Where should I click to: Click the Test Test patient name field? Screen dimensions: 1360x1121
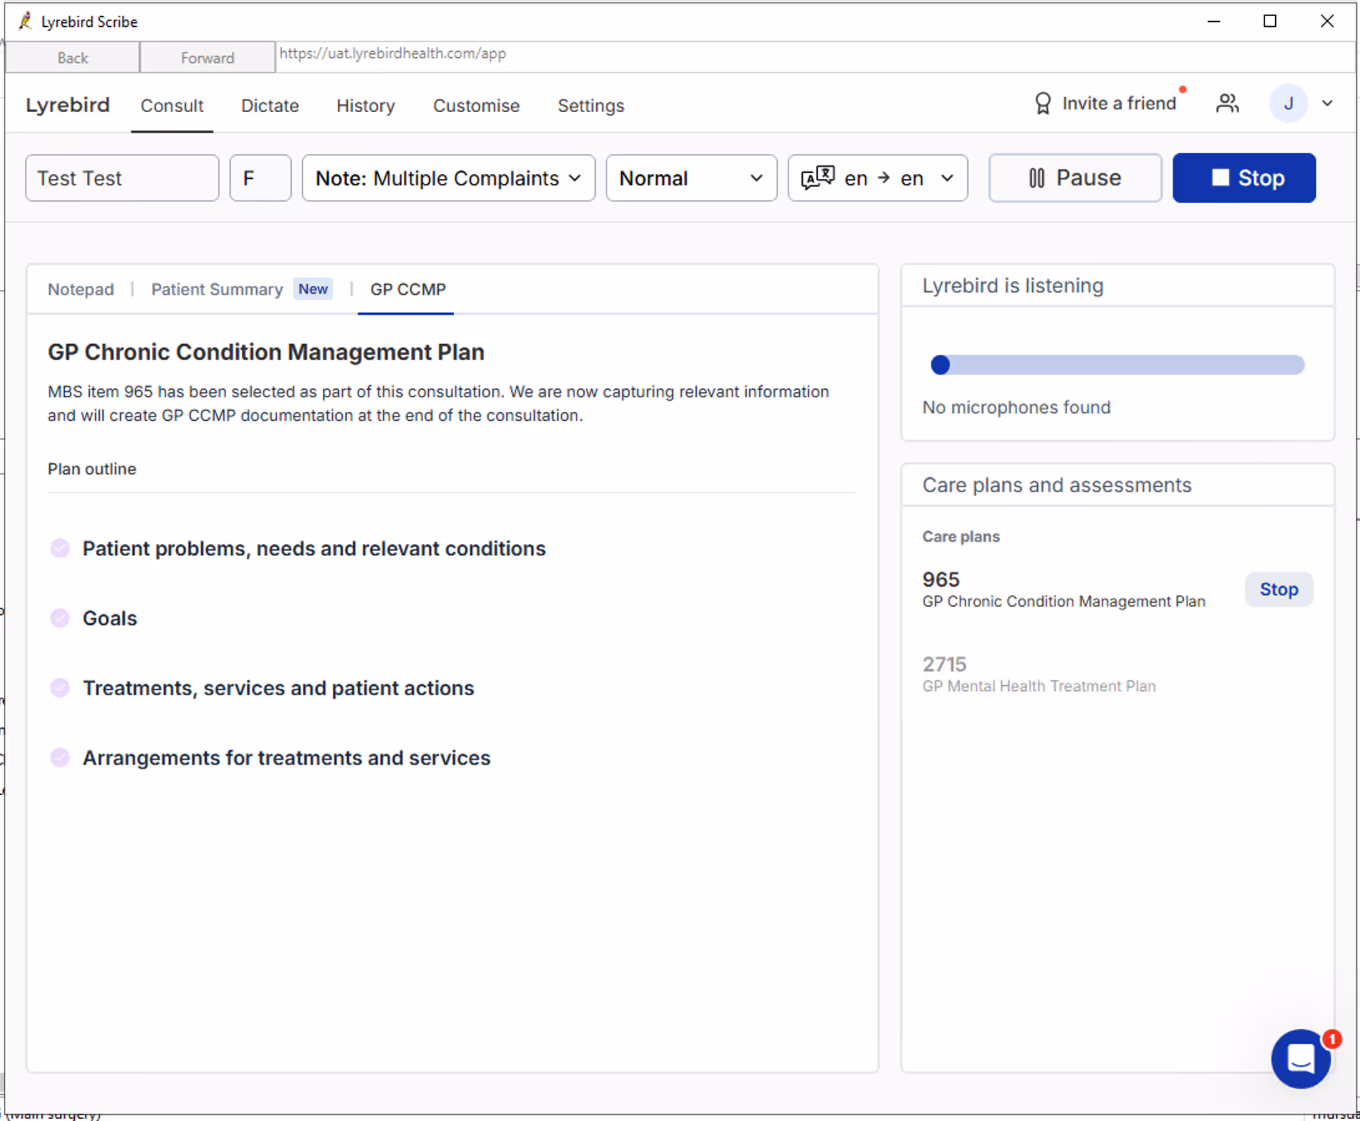122,178
